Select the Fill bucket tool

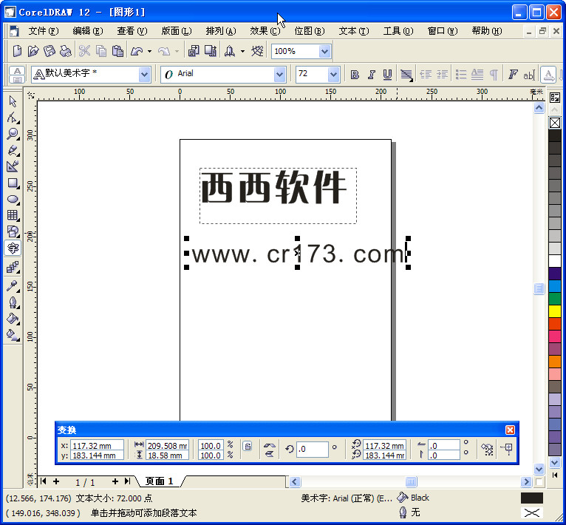click(x=13, y=319)
